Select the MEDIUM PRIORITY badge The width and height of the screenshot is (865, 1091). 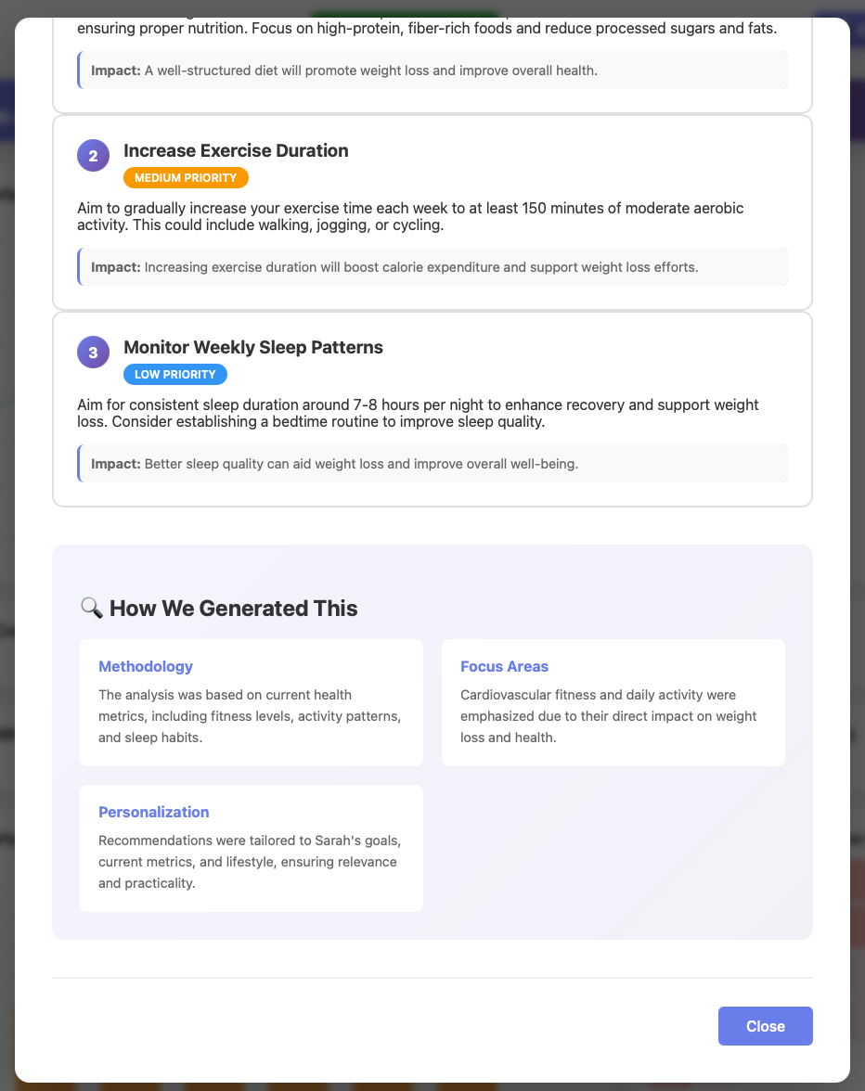(x=186, y=177)
